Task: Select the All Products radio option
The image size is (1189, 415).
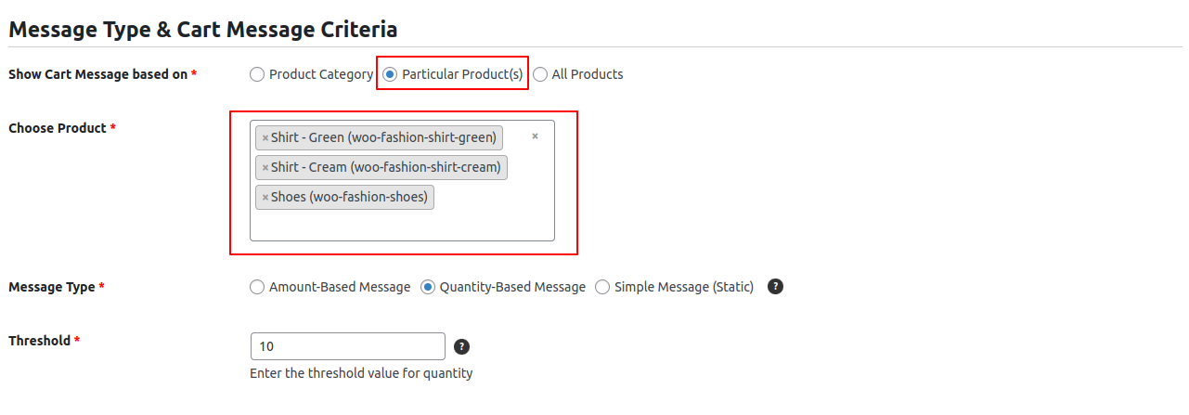Action: point(540,74)
